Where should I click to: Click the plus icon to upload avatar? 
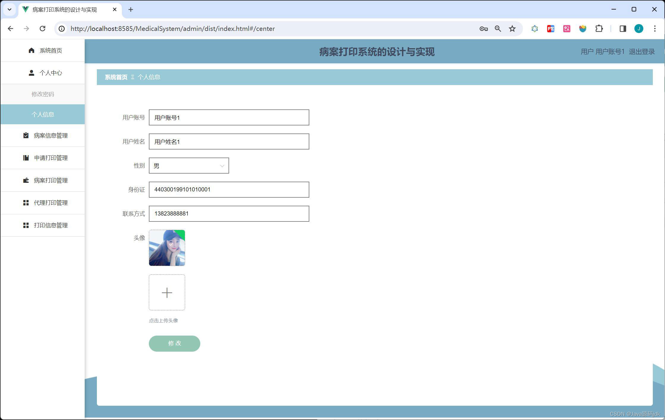tap(167, 292)
